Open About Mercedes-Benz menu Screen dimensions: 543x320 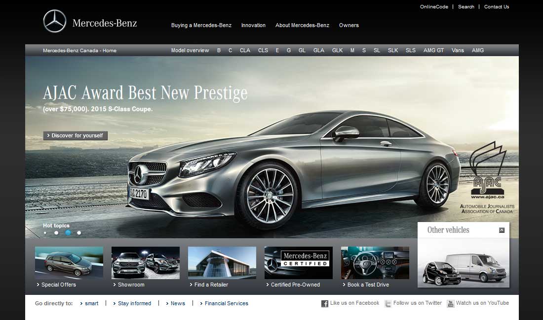(302, 25)
